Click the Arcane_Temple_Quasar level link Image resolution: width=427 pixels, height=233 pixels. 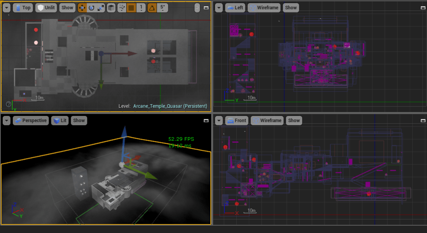[x=170, y=106]
